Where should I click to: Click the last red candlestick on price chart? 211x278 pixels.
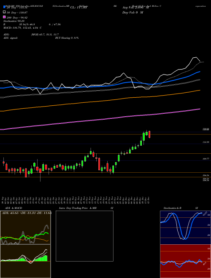coord(149,134)
